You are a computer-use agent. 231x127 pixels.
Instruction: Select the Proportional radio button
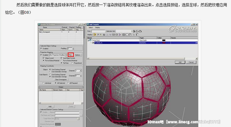tap(72, 63)
